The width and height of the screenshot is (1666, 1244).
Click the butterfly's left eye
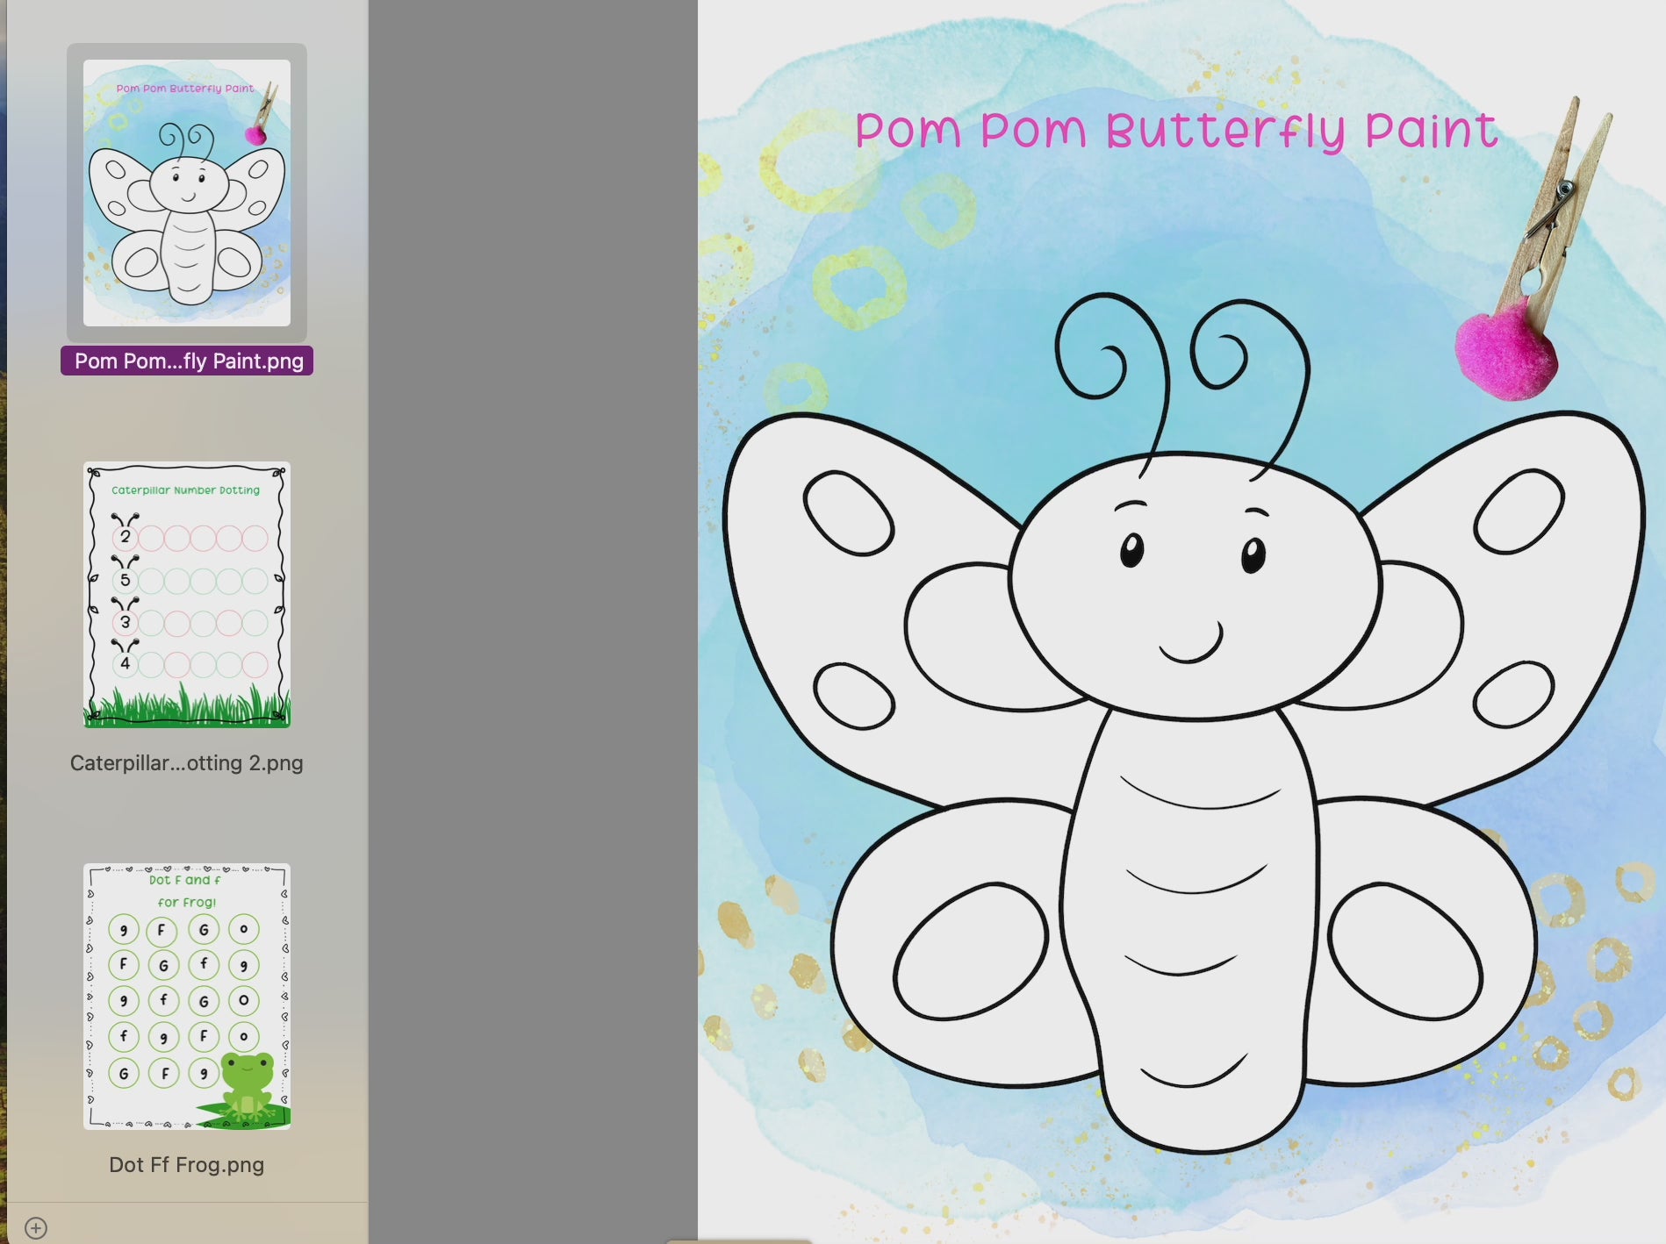click(1131, 550)
